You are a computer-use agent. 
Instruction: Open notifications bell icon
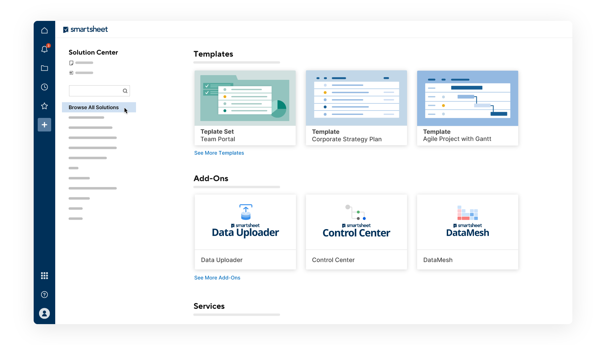(44, 49)
